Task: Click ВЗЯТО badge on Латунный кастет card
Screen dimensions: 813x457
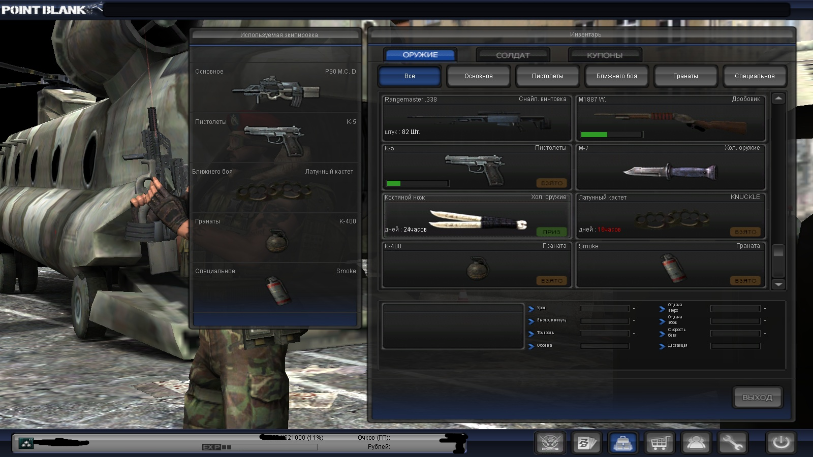Action: [745, 232]
